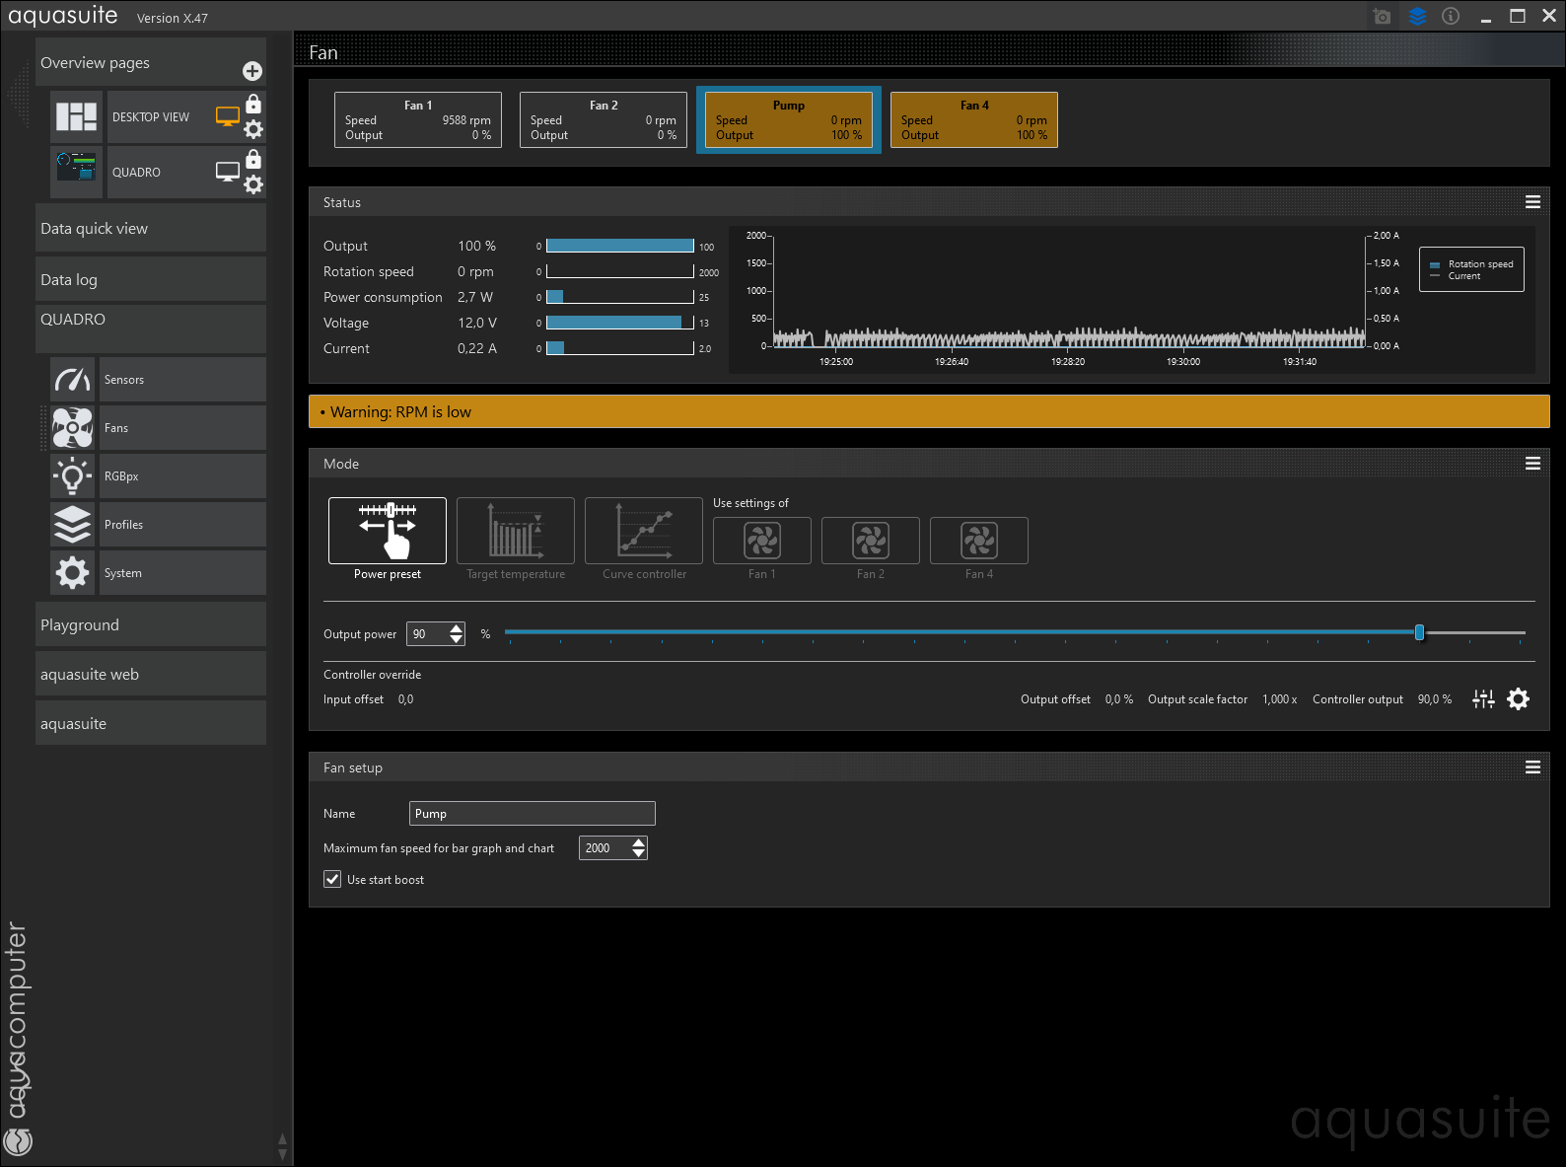
Task: Toggle the Use start boost checkbox
Action: [x=333, y=879]
